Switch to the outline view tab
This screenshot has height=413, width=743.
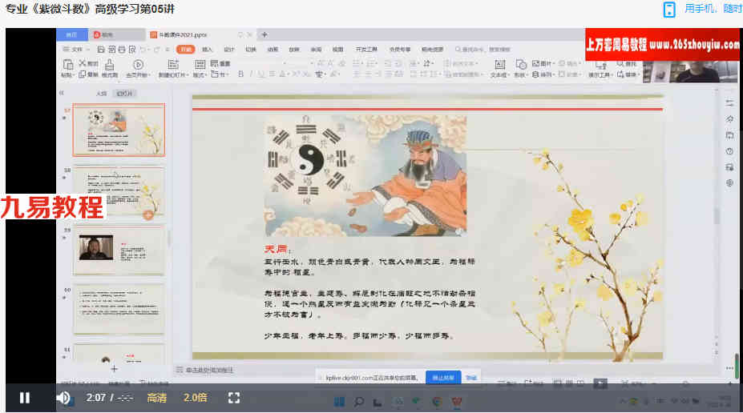tap(102, 94)
